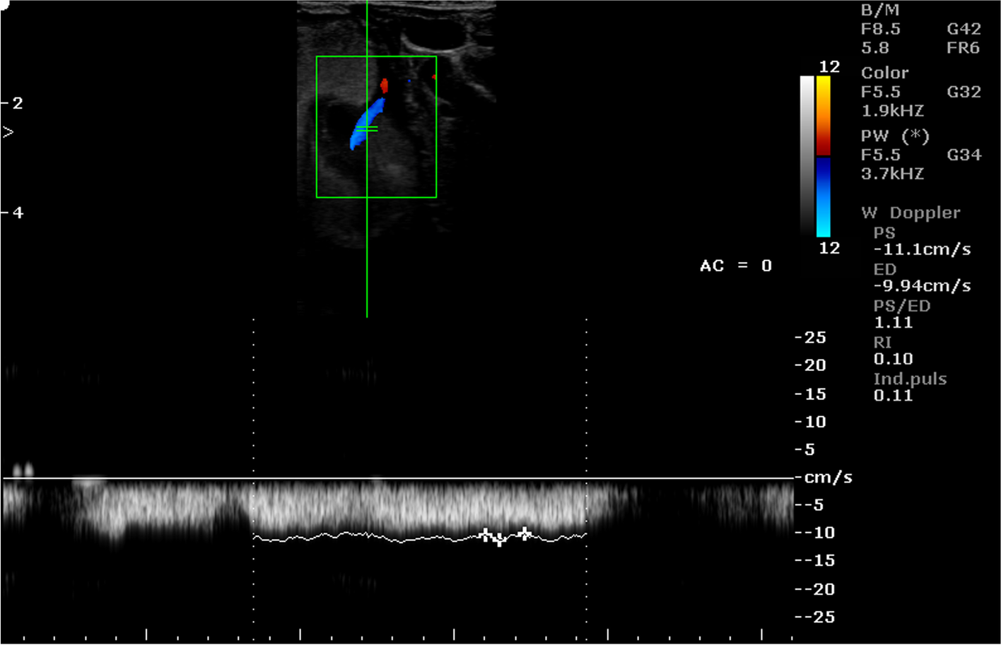Screen dimensions: 1001x645
Task: Click the B/M mode label
Action: (x=880, y=11)
